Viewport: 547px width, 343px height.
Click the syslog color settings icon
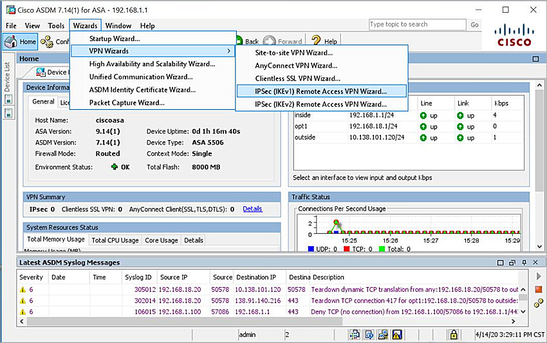539,303
